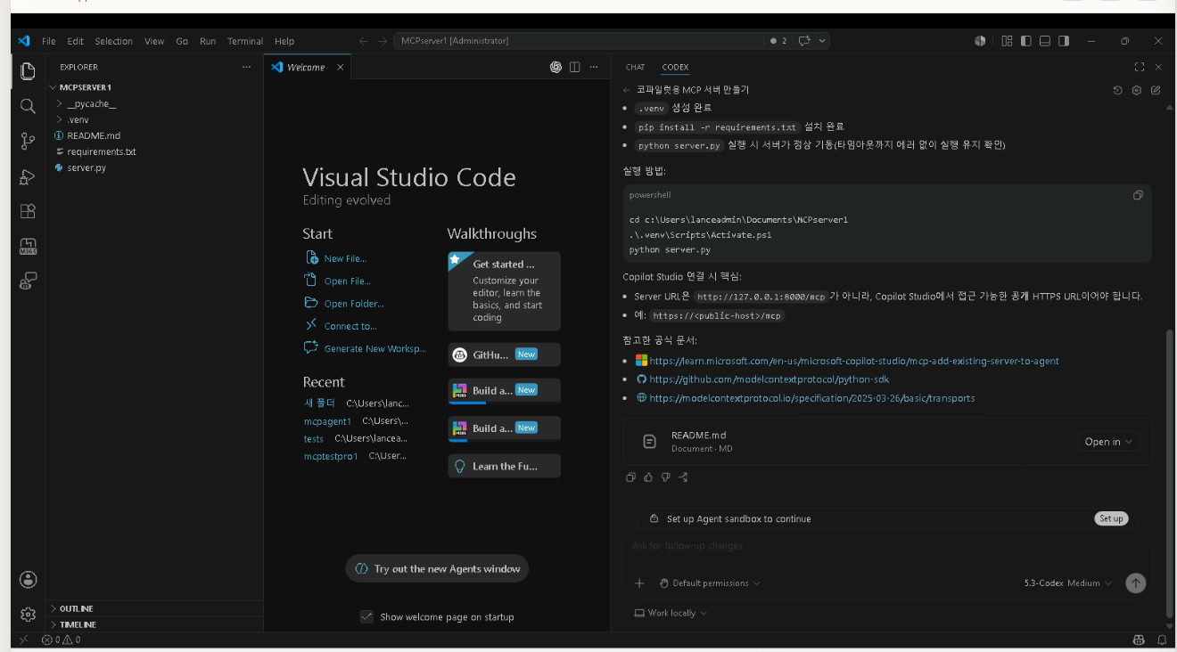The image size is (1177, 652).
Task: Click the Open Remote Window status bar icon
Action: tap(23, 640)
